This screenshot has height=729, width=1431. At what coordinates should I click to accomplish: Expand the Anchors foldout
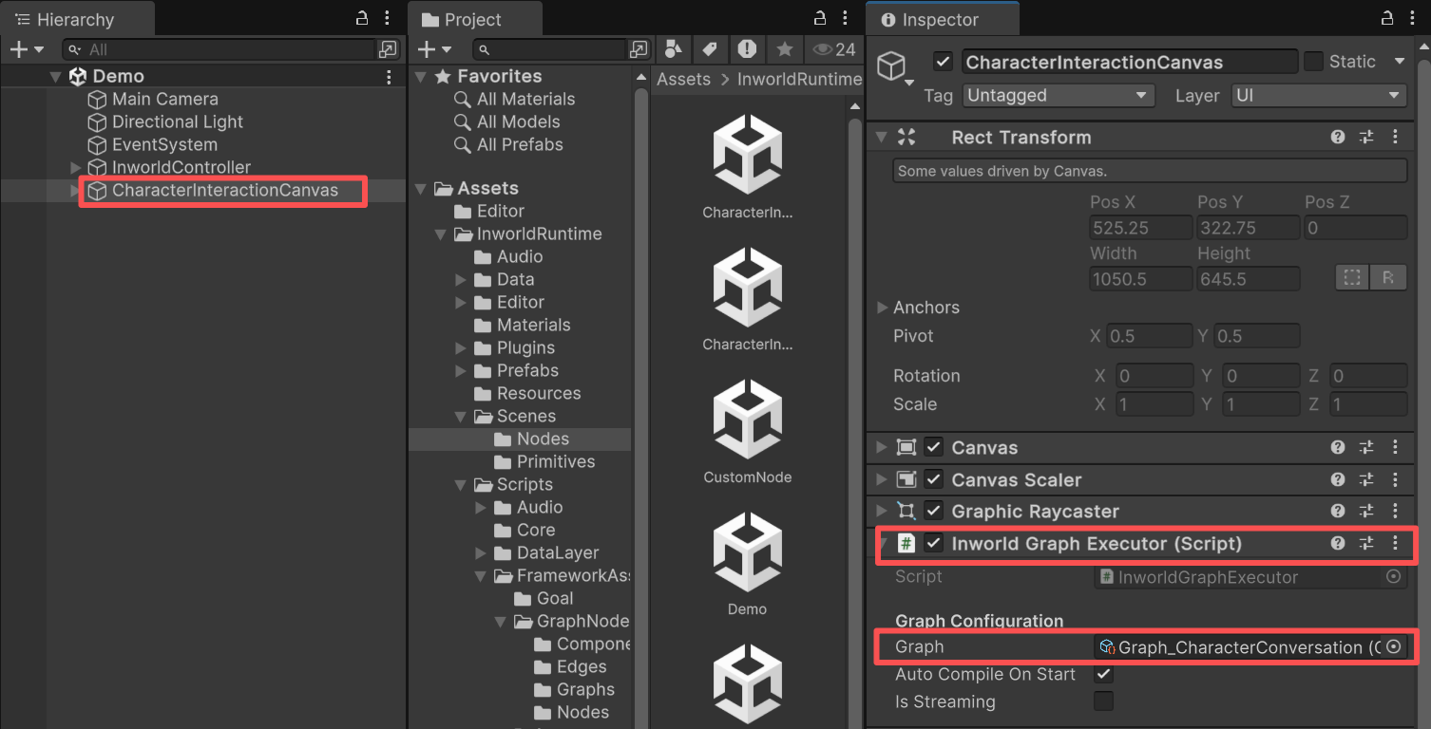coord(882,308)
